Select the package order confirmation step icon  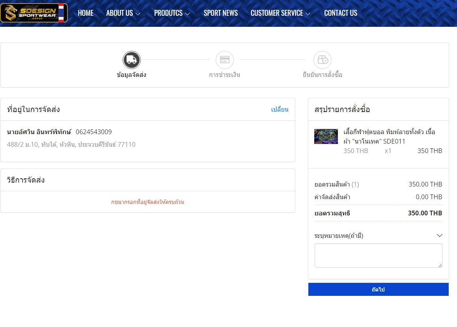(322, 60)
